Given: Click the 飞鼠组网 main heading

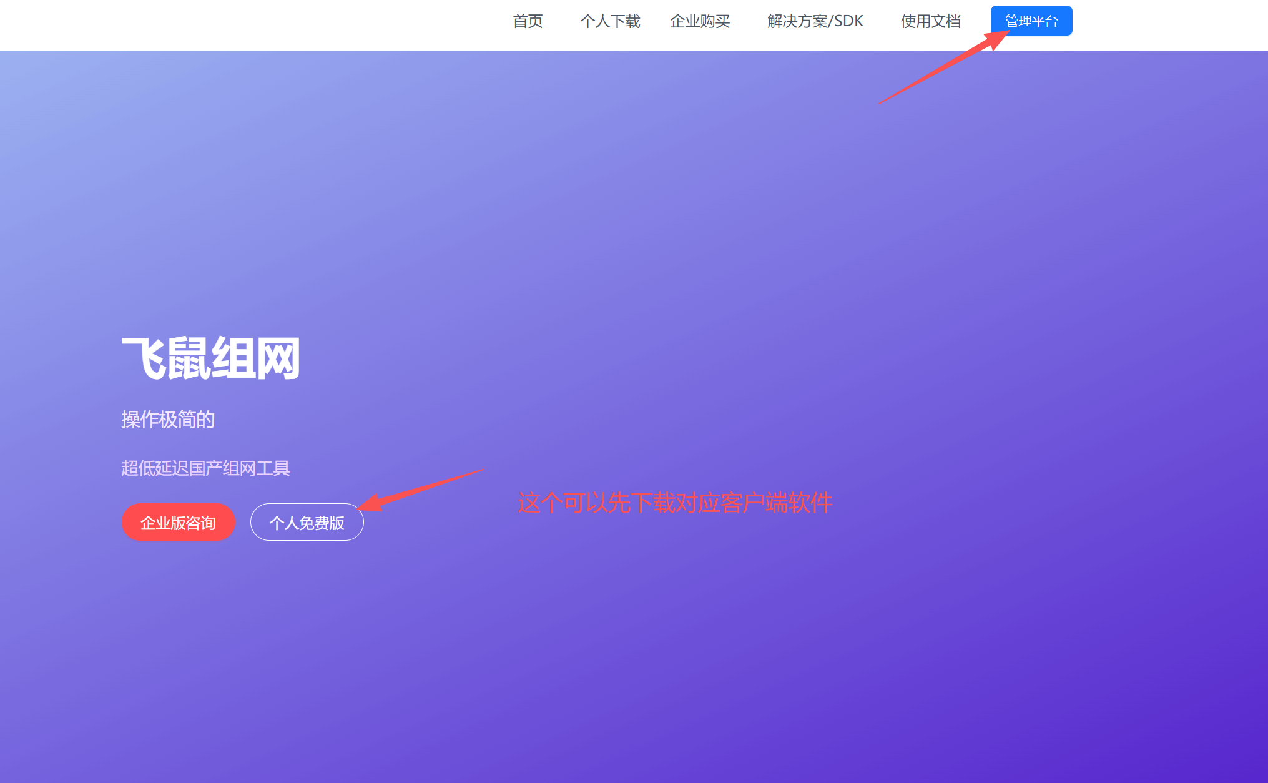Looking at the screenshot, I should (x=211, y=358).
